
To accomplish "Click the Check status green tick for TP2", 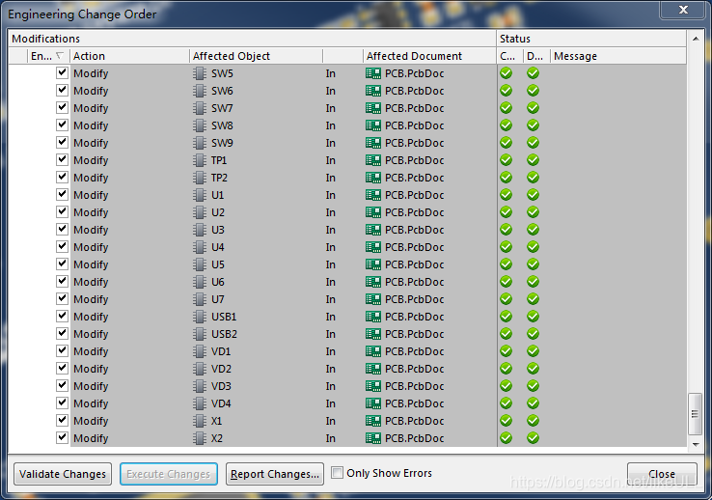I will (x=506, y=178).
